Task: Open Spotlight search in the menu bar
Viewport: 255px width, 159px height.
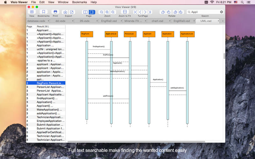Action: tap(242, 2)
